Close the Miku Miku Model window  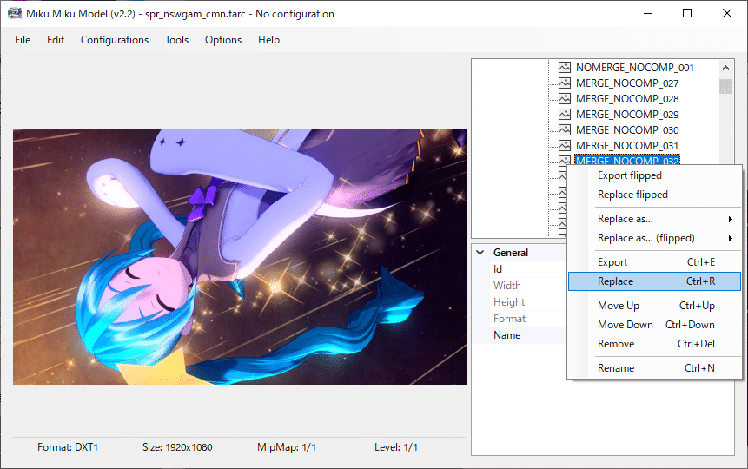coord(726,13)
